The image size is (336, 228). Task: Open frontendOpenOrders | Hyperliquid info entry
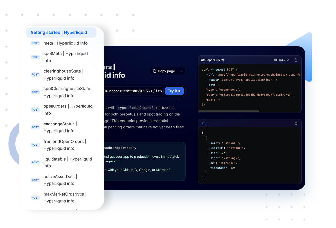point(61,144)
